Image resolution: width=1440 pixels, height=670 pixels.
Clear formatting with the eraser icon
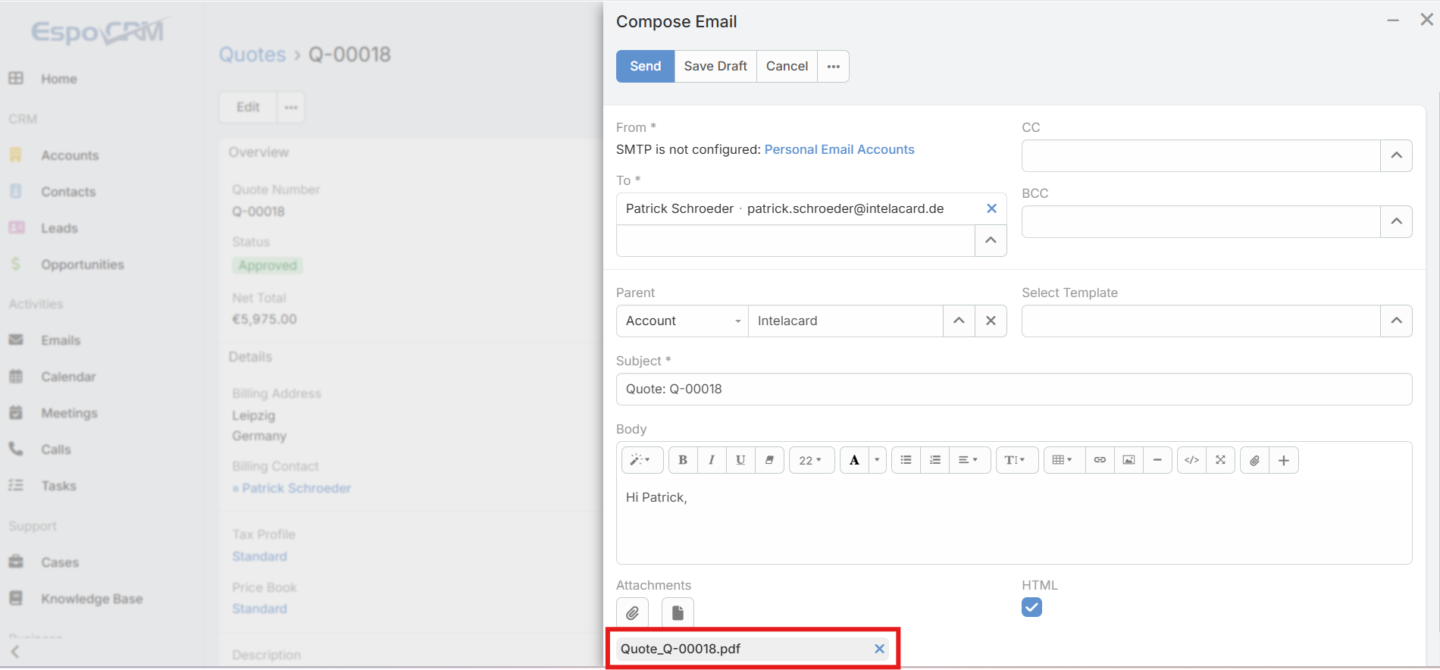[x=769, y=460]
